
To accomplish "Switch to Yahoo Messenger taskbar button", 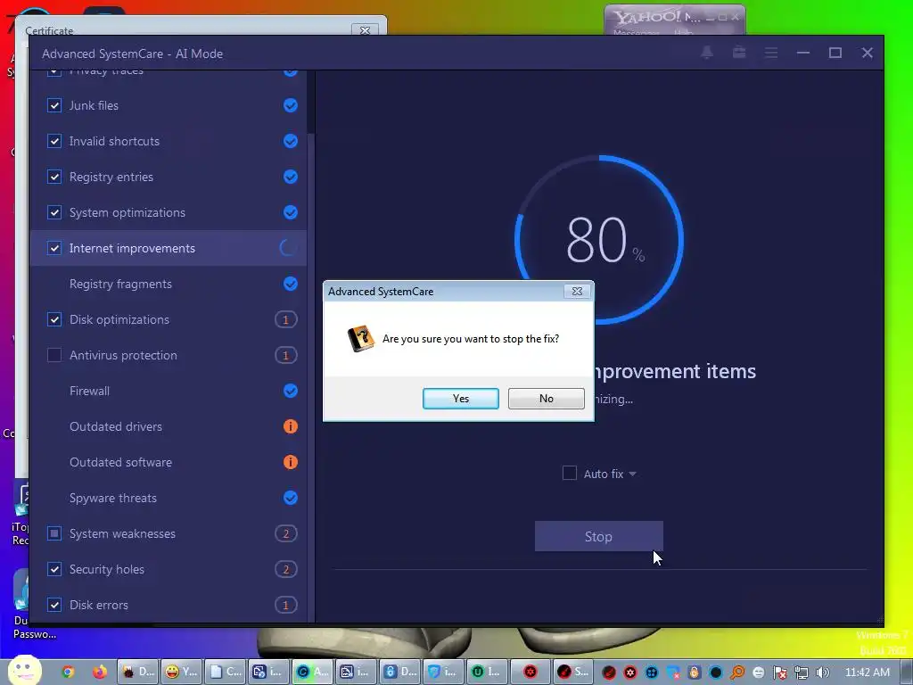I will 181,672.
